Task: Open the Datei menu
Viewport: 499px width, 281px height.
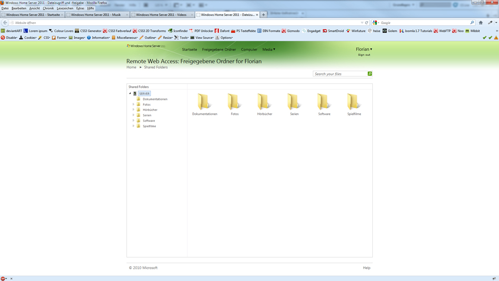Action: 5,8
